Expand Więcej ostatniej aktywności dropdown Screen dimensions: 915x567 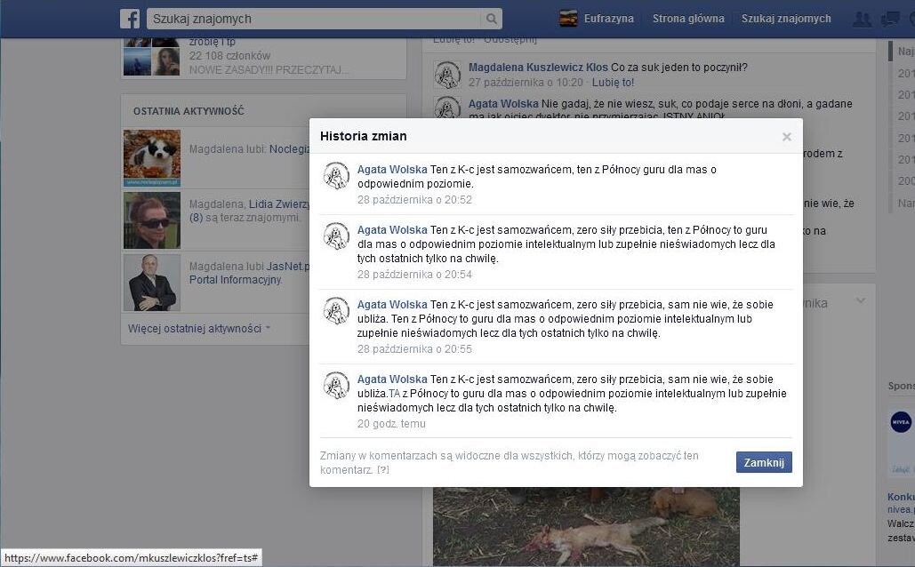click(199, 328)
